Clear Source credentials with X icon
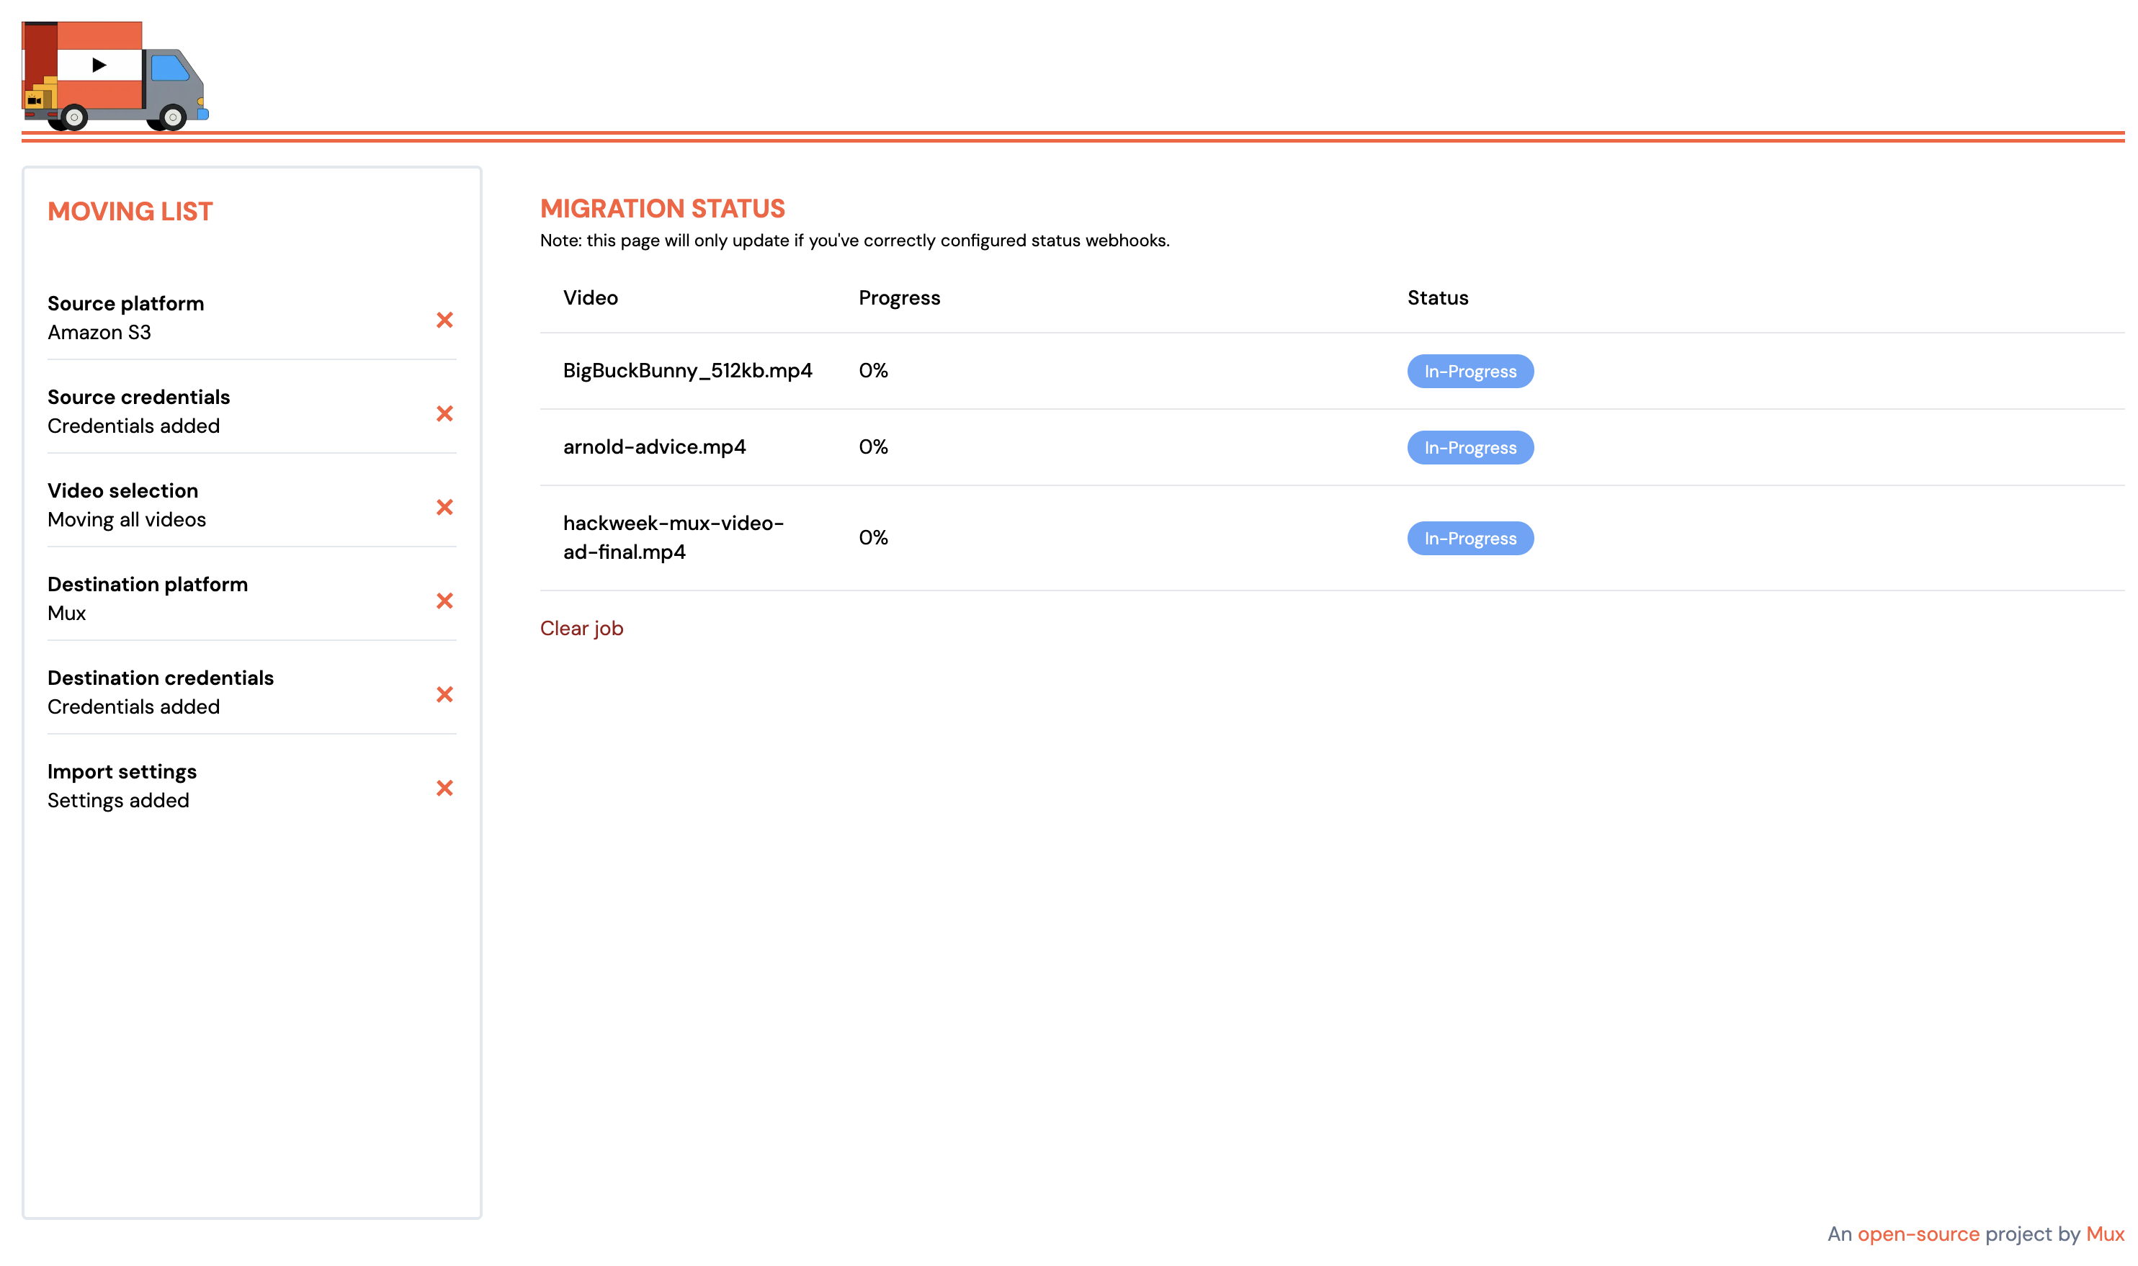 coord(444,414)
